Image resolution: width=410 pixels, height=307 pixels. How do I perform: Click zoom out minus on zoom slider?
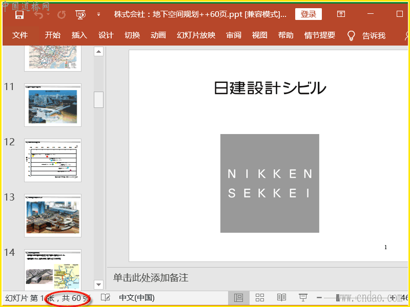[319, 298]
